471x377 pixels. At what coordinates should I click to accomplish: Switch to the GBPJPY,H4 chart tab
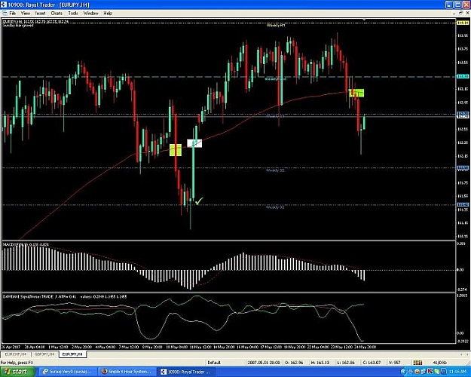(45, 354)
